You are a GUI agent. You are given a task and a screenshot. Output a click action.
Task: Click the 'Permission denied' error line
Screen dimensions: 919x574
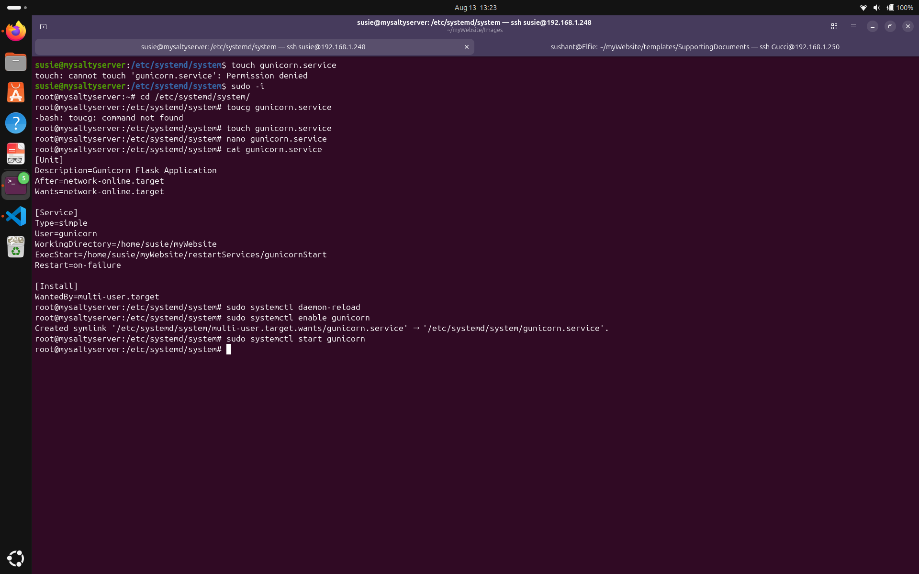coord(171,76)
